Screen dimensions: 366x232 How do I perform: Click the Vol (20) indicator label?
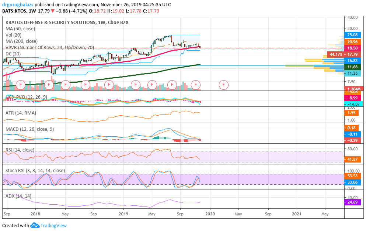pyautogui.click(x=13, y=35)
